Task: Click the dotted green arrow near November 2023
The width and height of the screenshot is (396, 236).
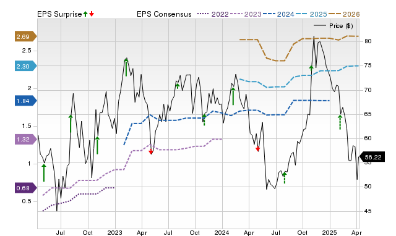Action: (x=204, y=120)
